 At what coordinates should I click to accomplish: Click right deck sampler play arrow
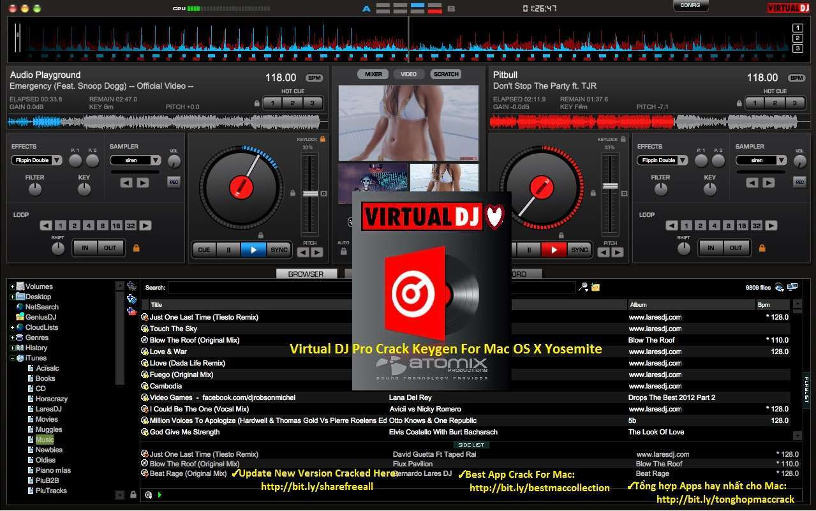tap(769, 182)
